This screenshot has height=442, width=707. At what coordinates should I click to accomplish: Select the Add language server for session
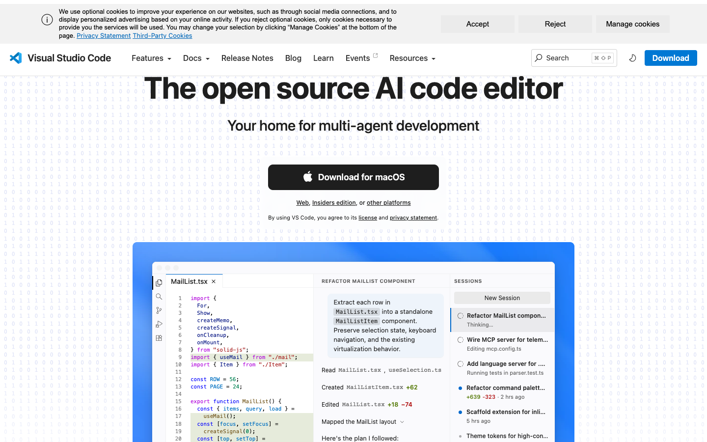(x=502, y=368)
